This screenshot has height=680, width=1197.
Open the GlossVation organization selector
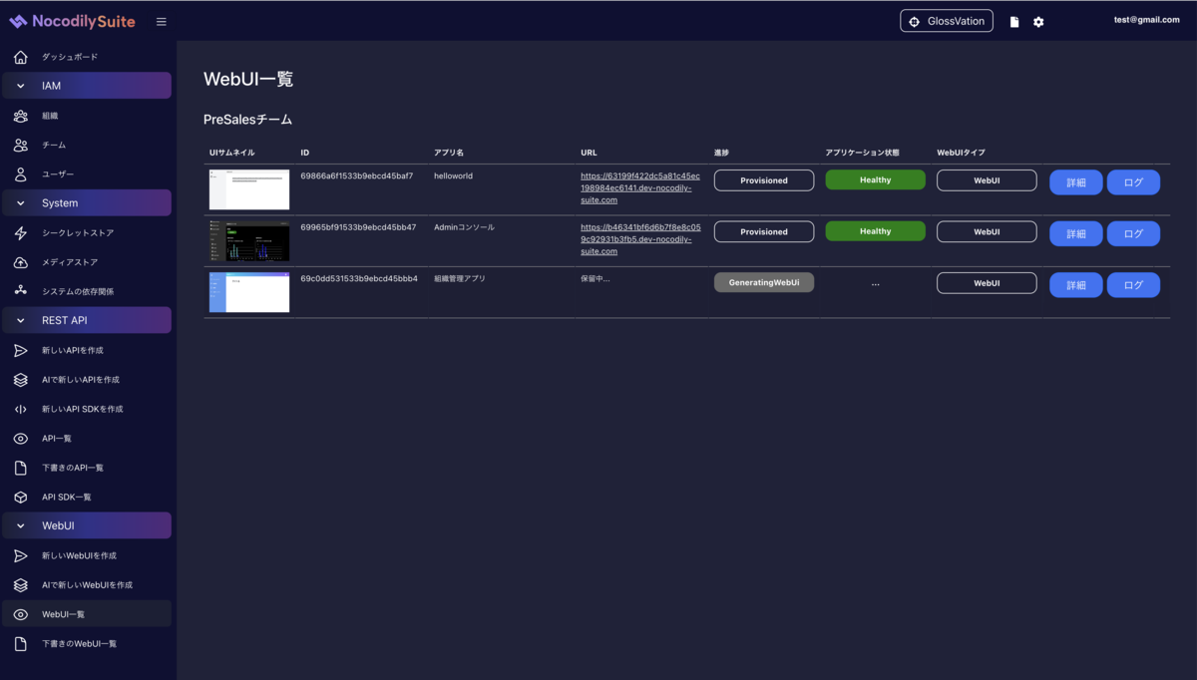pyautogui.click(x=947, y=21)
